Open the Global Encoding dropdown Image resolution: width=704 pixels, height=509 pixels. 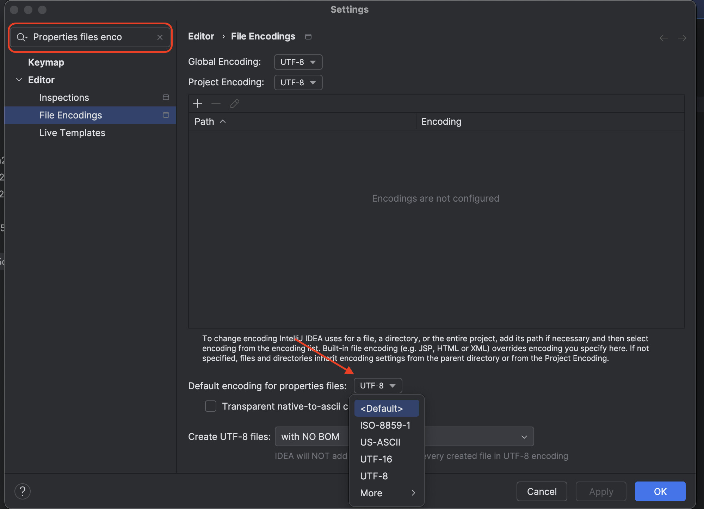coord(298,62)
